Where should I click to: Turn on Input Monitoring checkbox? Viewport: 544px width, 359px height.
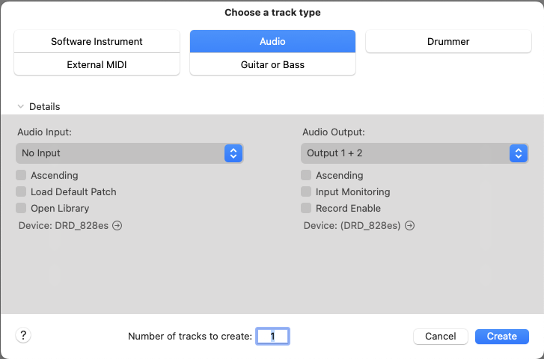(x=306, y=192)
